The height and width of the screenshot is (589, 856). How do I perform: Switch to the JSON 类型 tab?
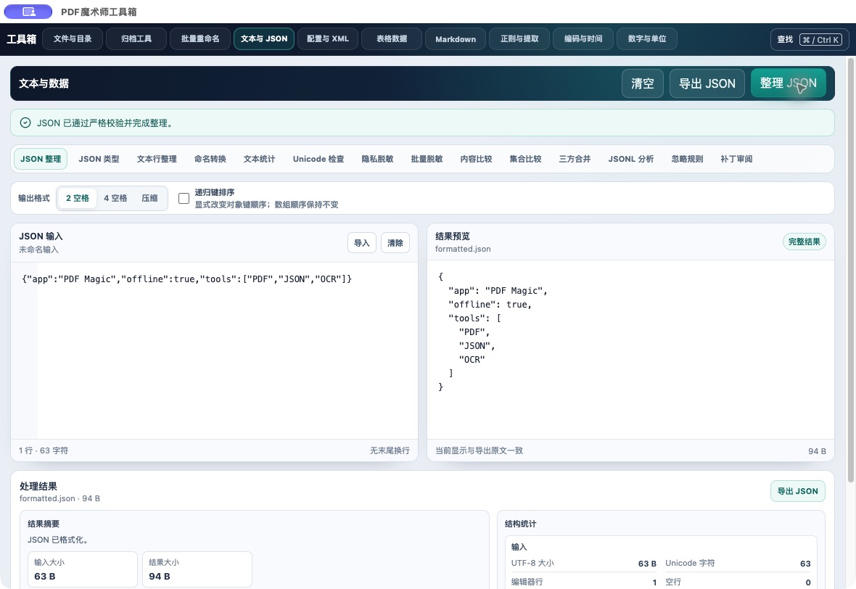[99, 159]
